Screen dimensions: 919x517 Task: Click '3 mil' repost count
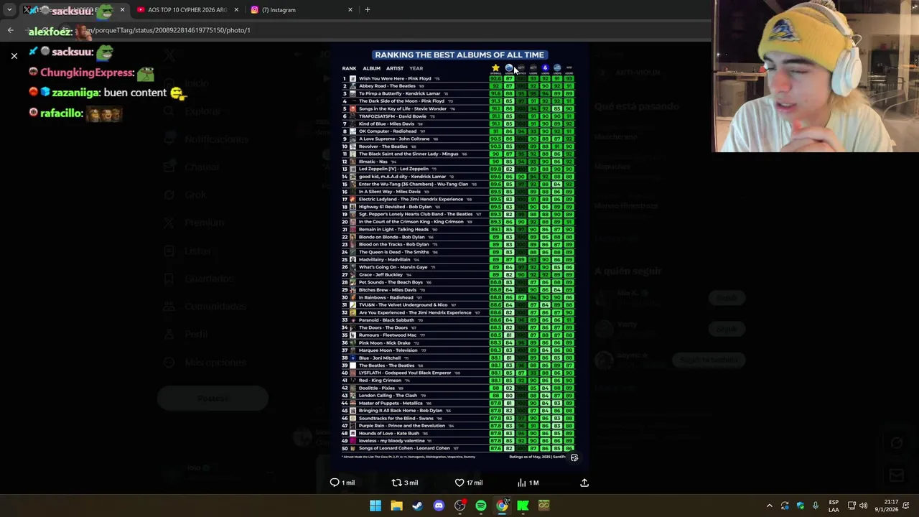pos(411,483)
